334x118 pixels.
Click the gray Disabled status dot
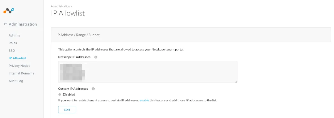pos(60,94)
